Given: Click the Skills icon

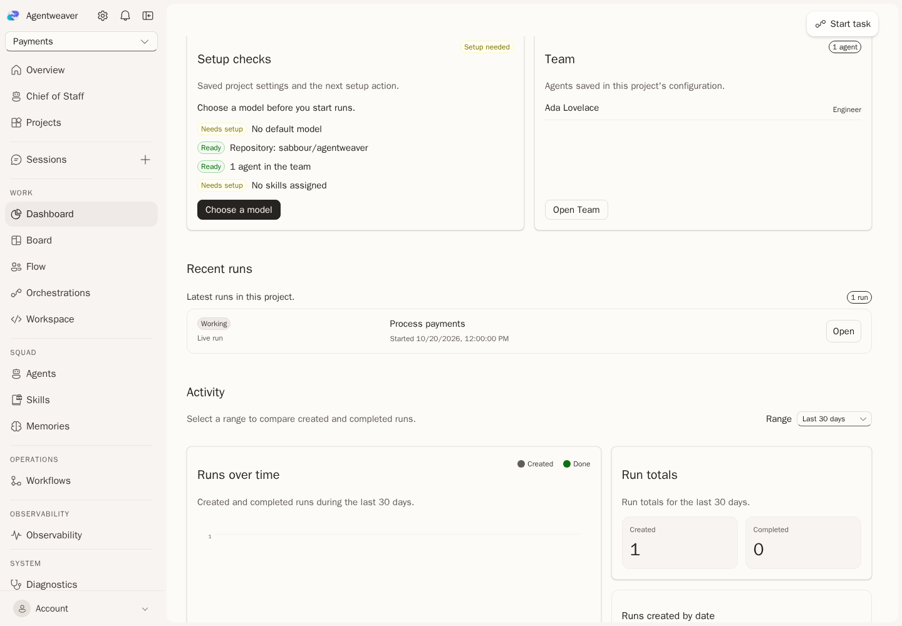Looking at the screenshot, I should [16, 400].
